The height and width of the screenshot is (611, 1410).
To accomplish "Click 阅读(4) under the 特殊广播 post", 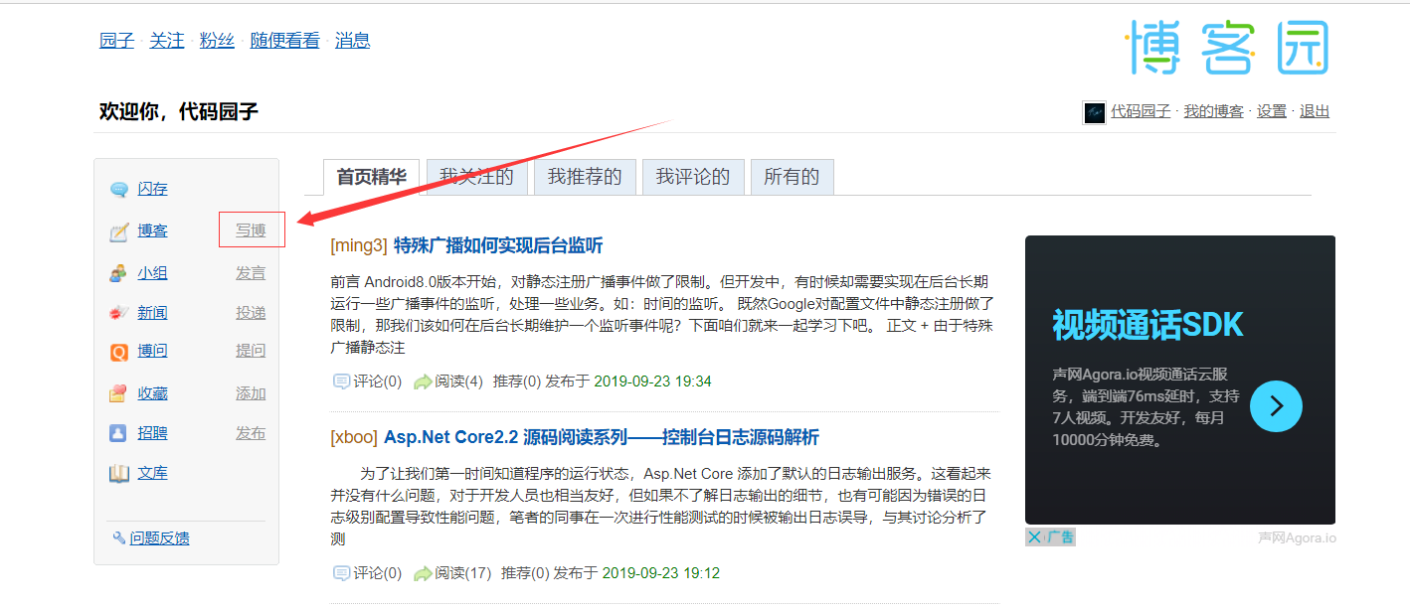I will point(458,382).
